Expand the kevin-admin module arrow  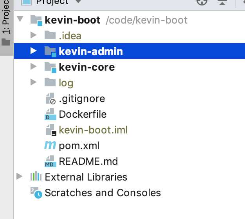click(x=34, y=51)
